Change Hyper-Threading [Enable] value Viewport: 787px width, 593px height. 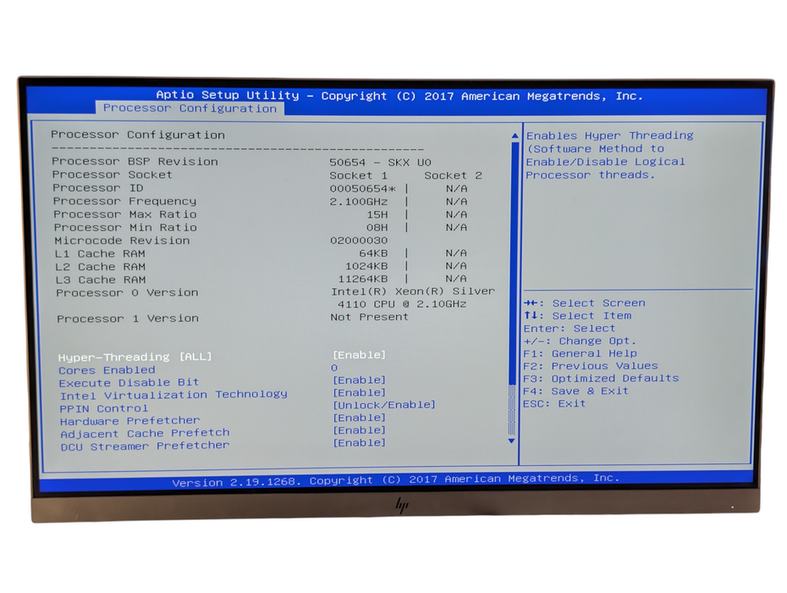360,355
